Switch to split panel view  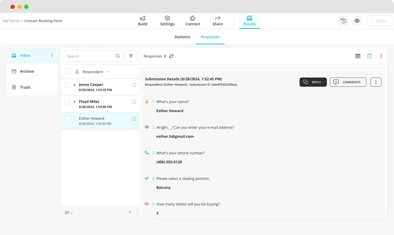(370, 56)
